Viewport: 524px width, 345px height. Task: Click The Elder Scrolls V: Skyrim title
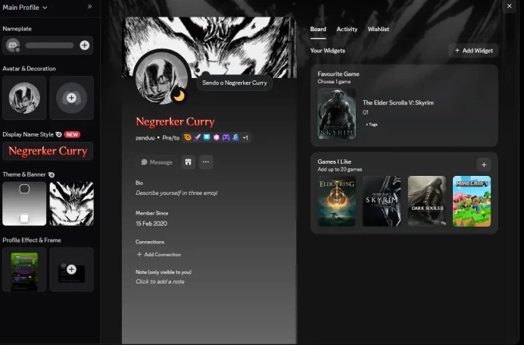[x=398, y=102]
